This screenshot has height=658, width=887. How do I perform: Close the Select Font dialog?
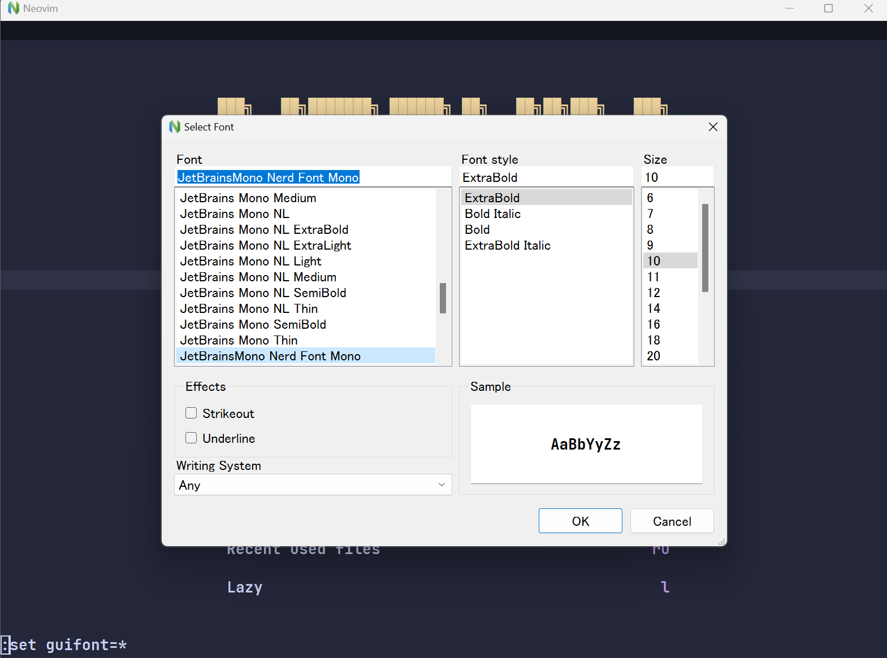(x=713, y=127)
